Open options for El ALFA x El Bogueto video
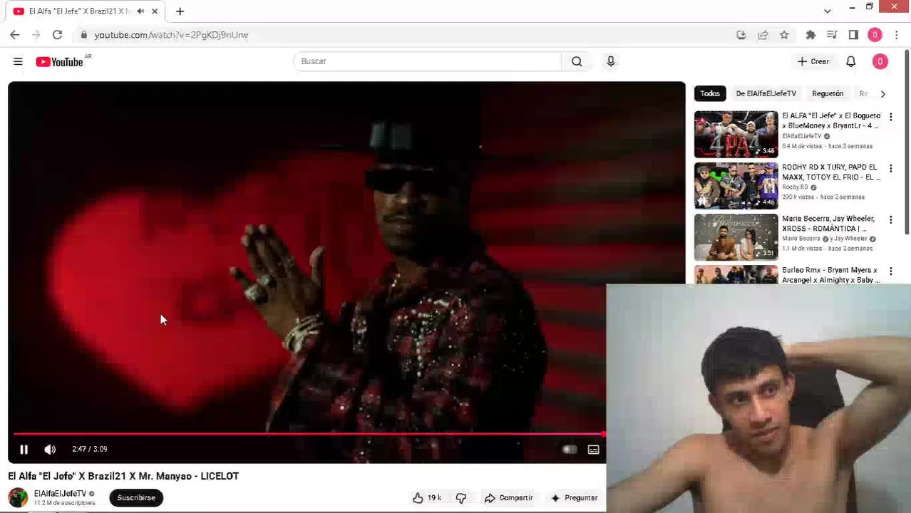The width and height of the screenshot is (911, 513). click(890, 117)
